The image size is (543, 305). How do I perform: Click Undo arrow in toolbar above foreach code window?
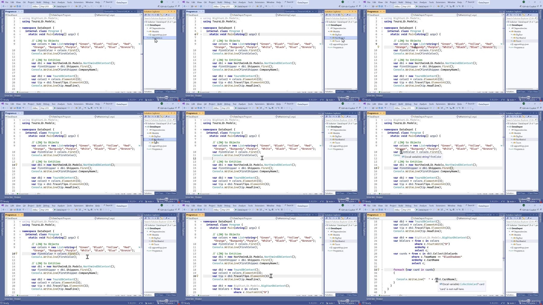click(x=386, y=210)
